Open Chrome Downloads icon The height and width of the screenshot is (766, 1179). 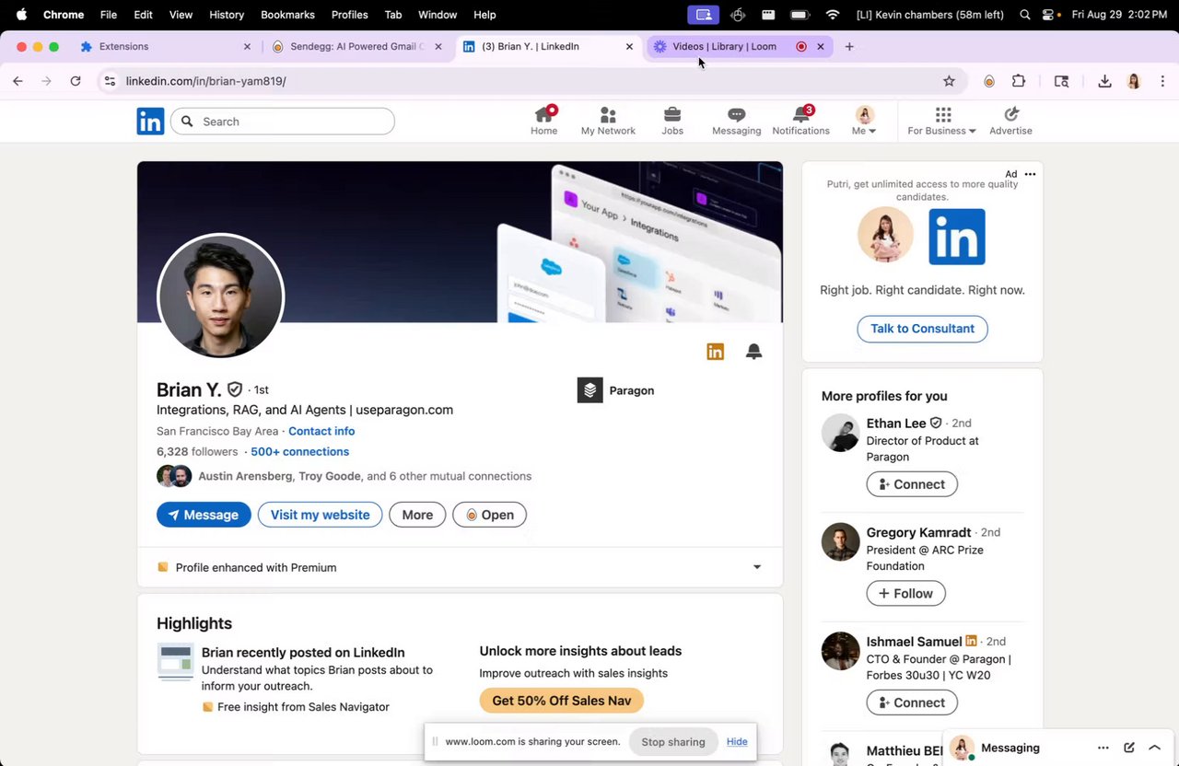1104,81
